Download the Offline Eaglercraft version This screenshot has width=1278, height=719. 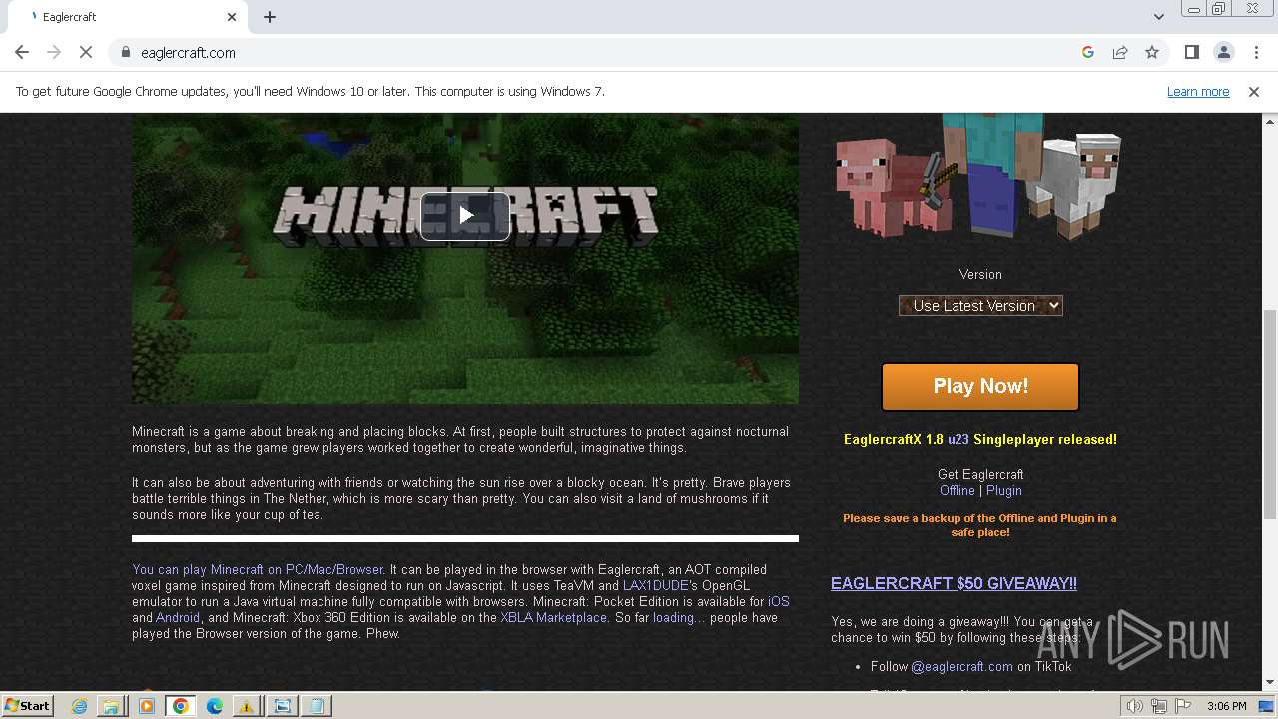pos(957,490)
